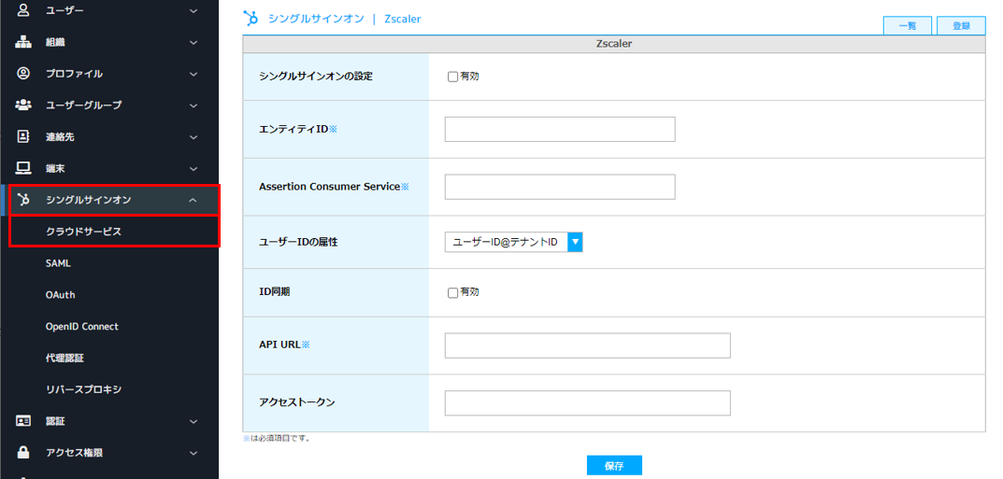Click the user group people icon

[23, 105]
